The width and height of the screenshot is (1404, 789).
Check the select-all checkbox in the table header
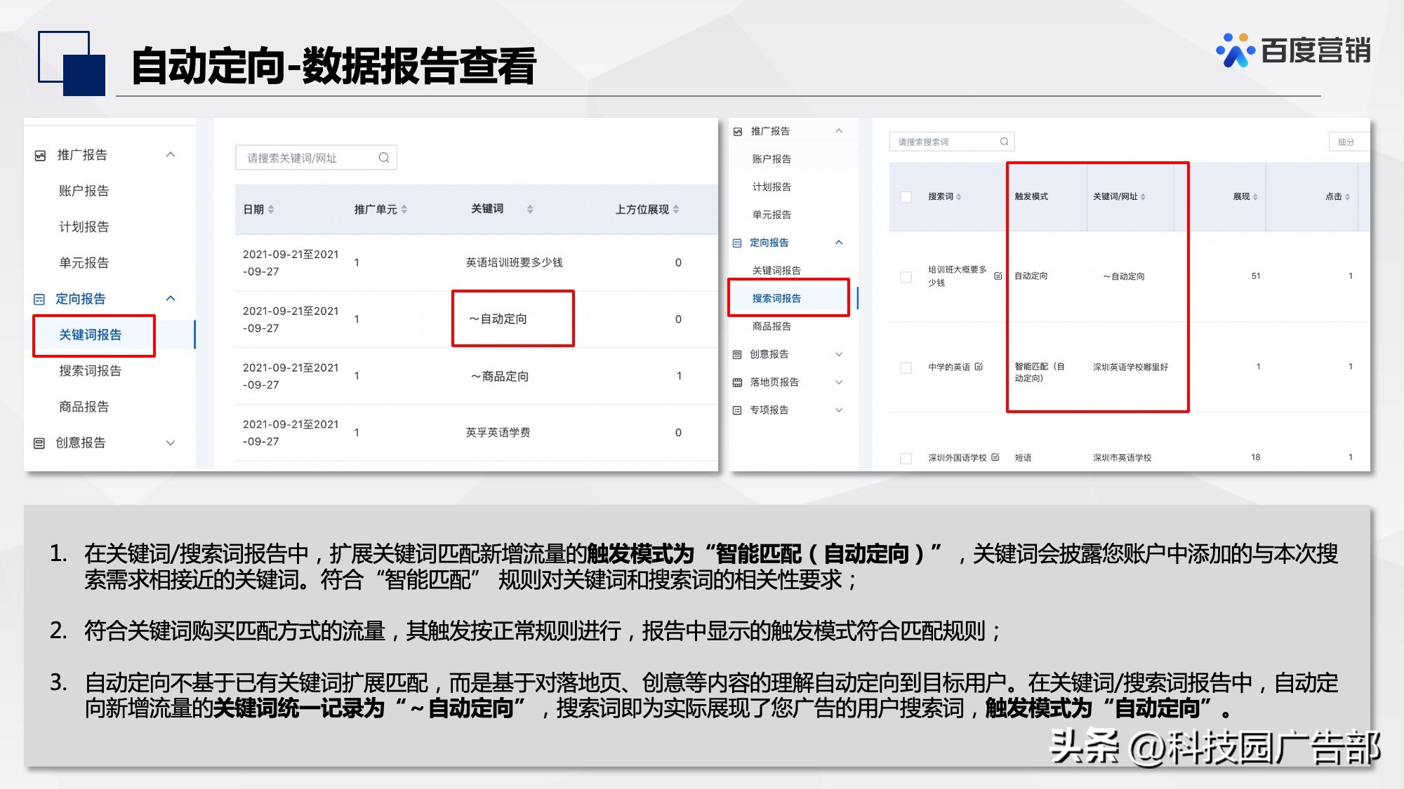click(906, 197)
